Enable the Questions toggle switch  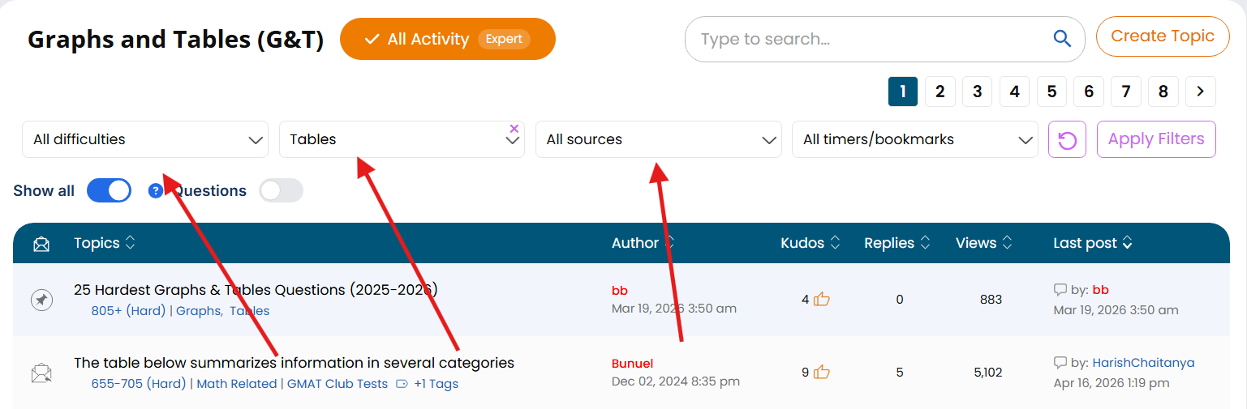point(281,191)
